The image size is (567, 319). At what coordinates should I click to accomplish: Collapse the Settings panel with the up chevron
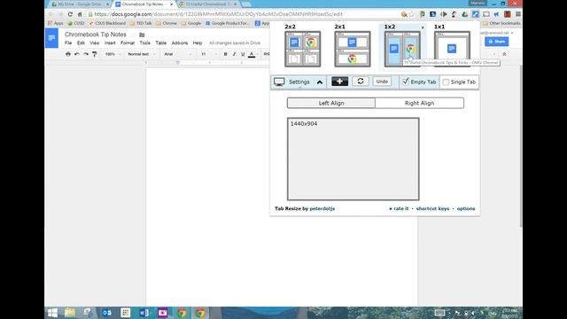pyautogui.click(x=320, y=82)
